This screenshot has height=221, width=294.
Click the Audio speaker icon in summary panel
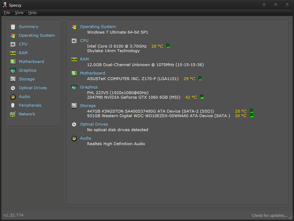pos(74,138)
